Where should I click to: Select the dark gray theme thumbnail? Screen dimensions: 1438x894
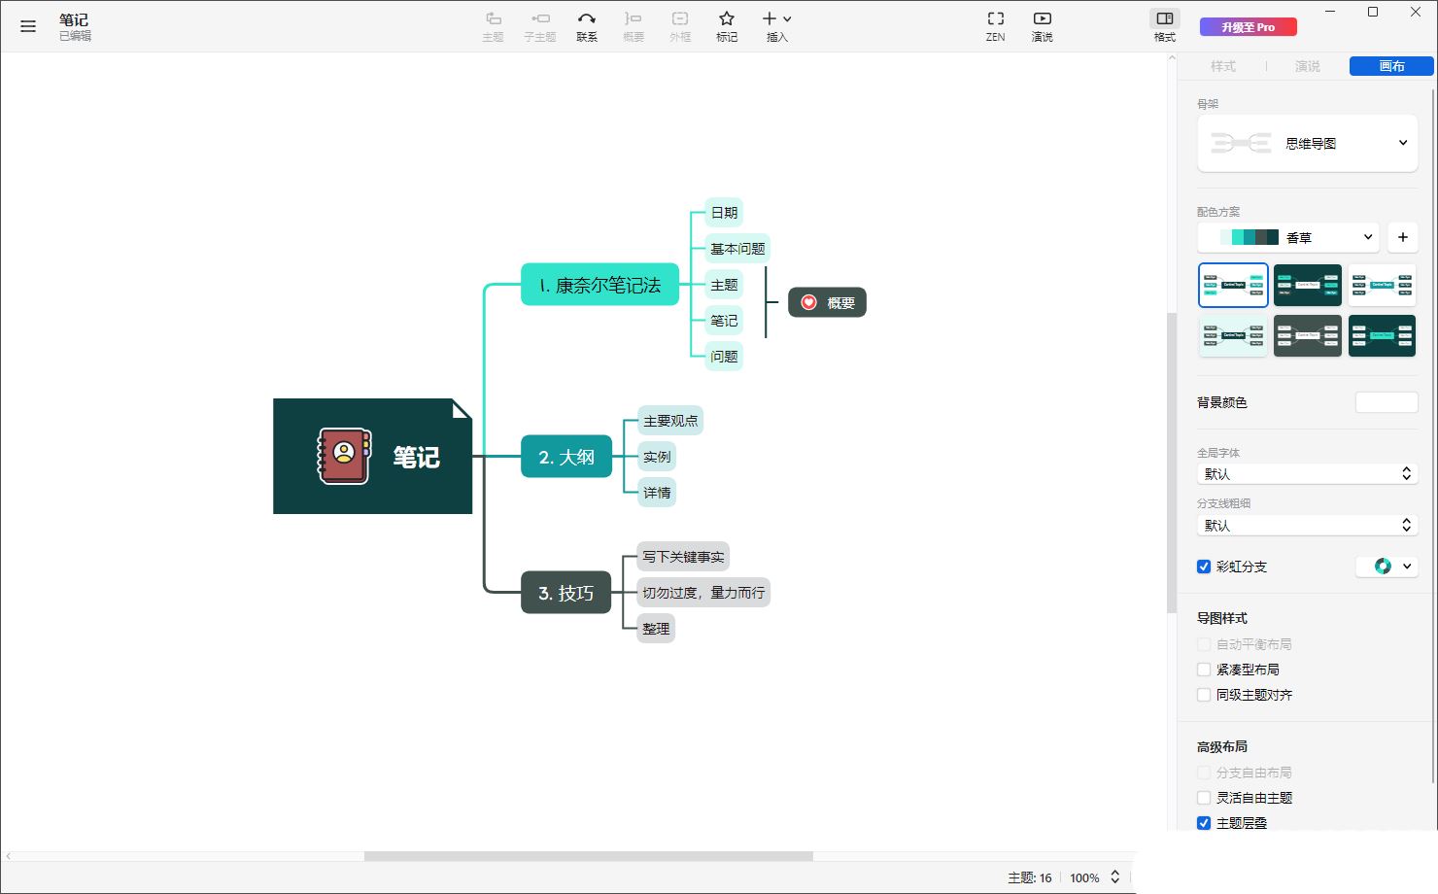1308,335
